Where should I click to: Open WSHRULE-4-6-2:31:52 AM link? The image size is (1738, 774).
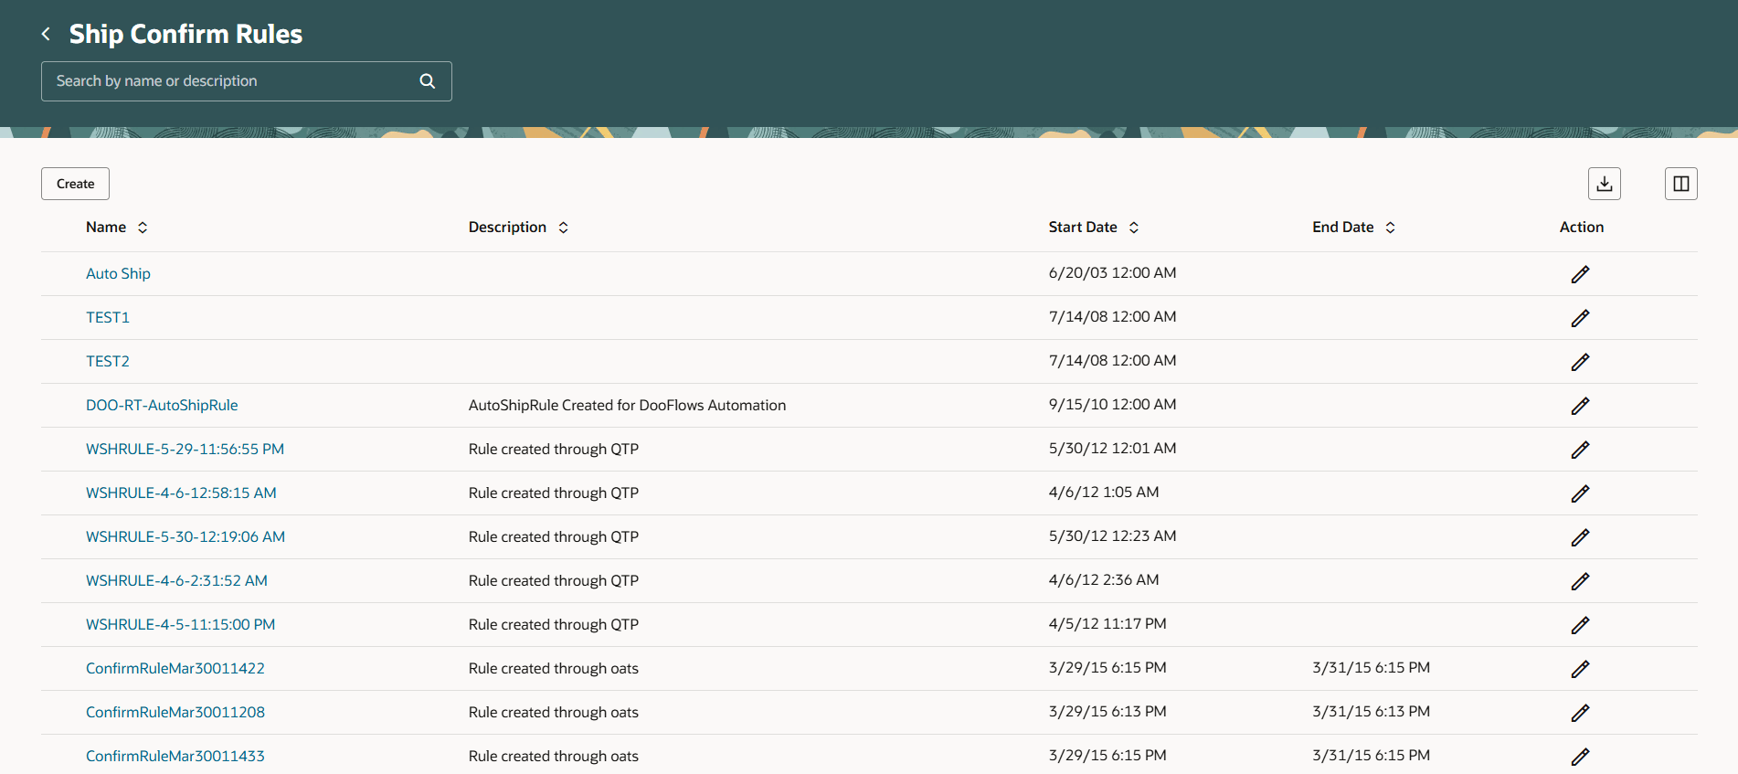click(x=176, y=581)
